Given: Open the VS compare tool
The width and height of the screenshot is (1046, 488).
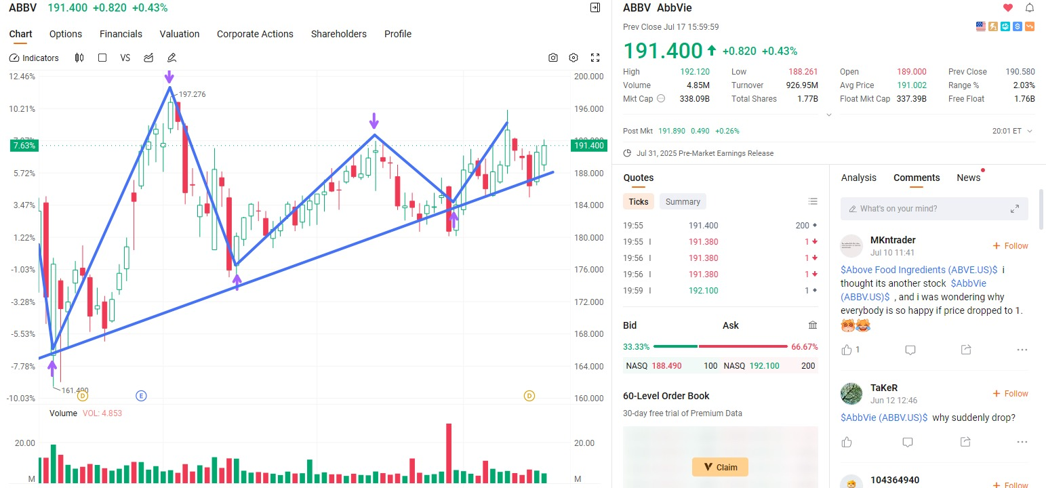Looking at the screenshot, I should point(125,58).
